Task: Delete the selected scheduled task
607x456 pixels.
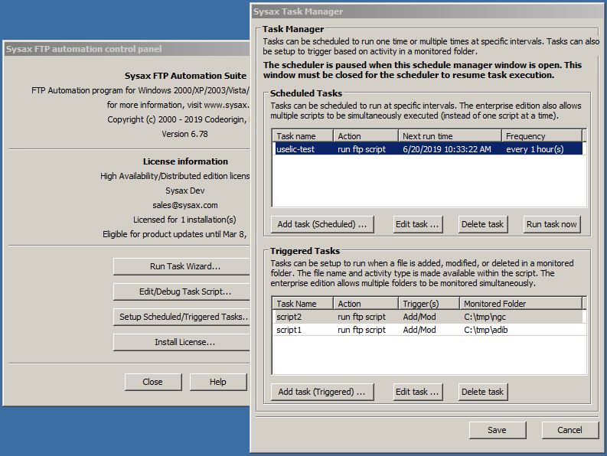Action: [x=482, y=224]
